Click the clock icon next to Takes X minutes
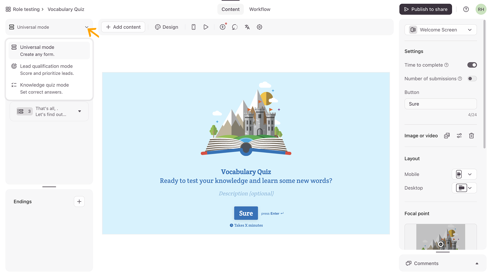Image resolution: width=492 pixels, height=277 pixels. (231, 225)
